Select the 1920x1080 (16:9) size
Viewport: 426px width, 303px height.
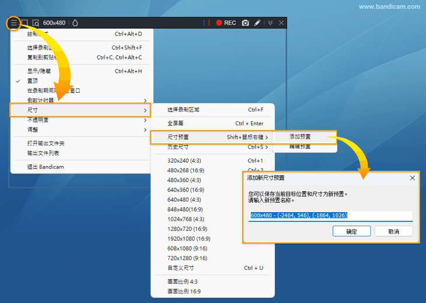click(198, 239)
